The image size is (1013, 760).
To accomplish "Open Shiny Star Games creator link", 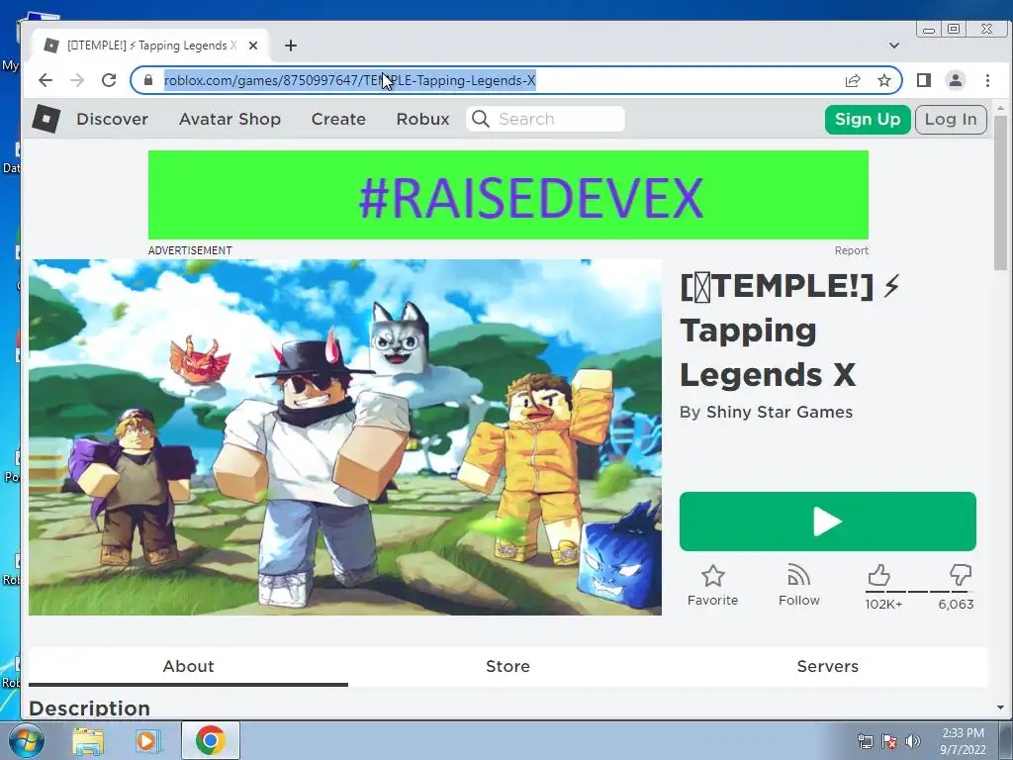I will (780, 413).
